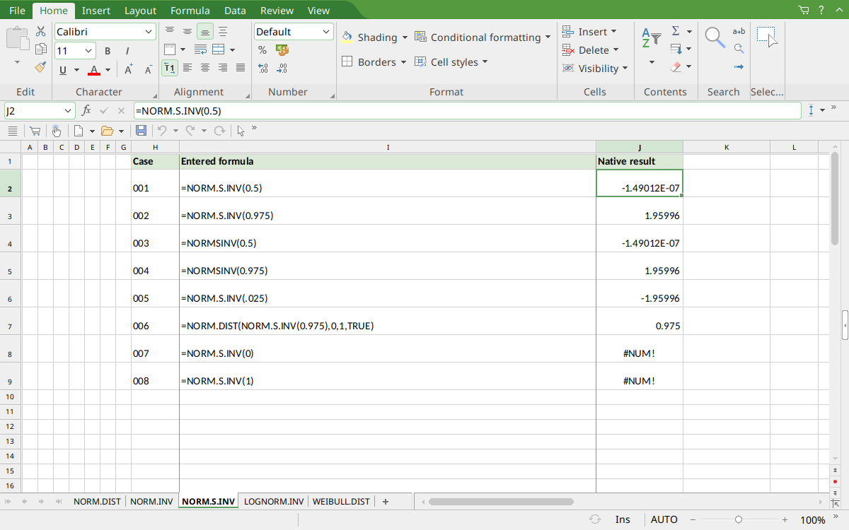This screenshot has height=530, width=849.
Task: Click the Visibility button
Action: click(596, 69)
